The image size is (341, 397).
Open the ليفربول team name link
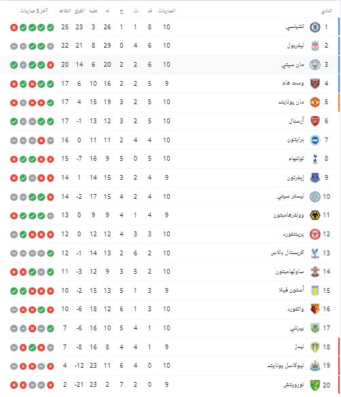pyautogui.click(x=295, y=46)
